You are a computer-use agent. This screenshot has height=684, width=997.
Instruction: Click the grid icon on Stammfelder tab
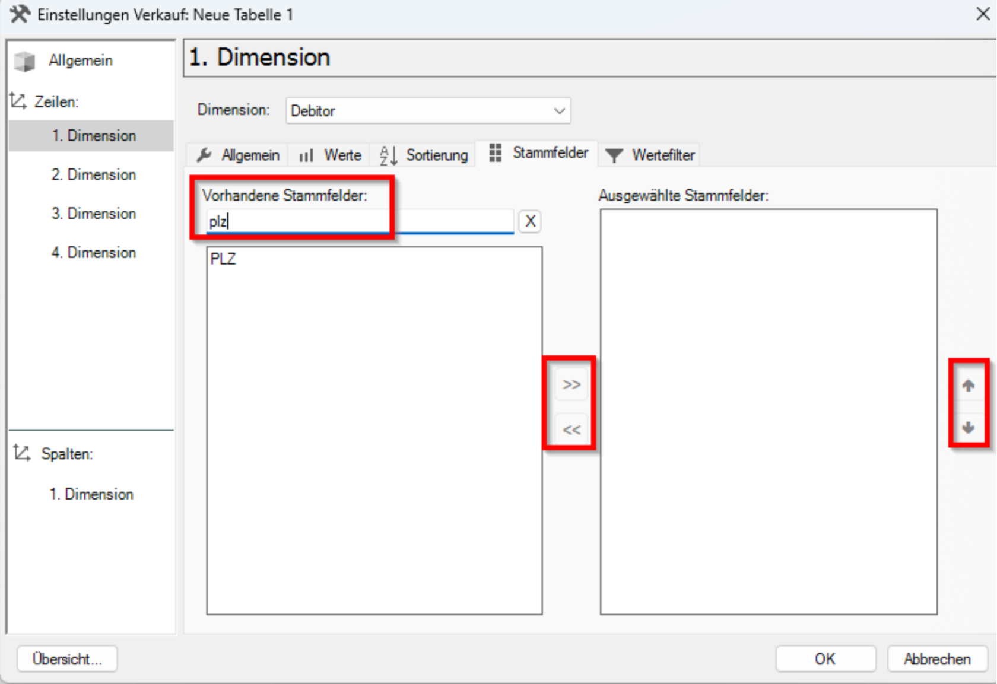[496, 152]
